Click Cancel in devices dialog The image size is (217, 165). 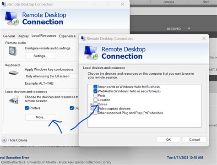click(195, 140)
